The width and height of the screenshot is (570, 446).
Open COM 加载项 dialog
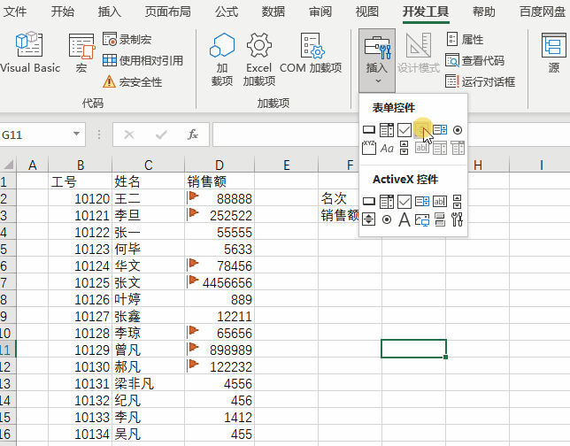[311, 53]
